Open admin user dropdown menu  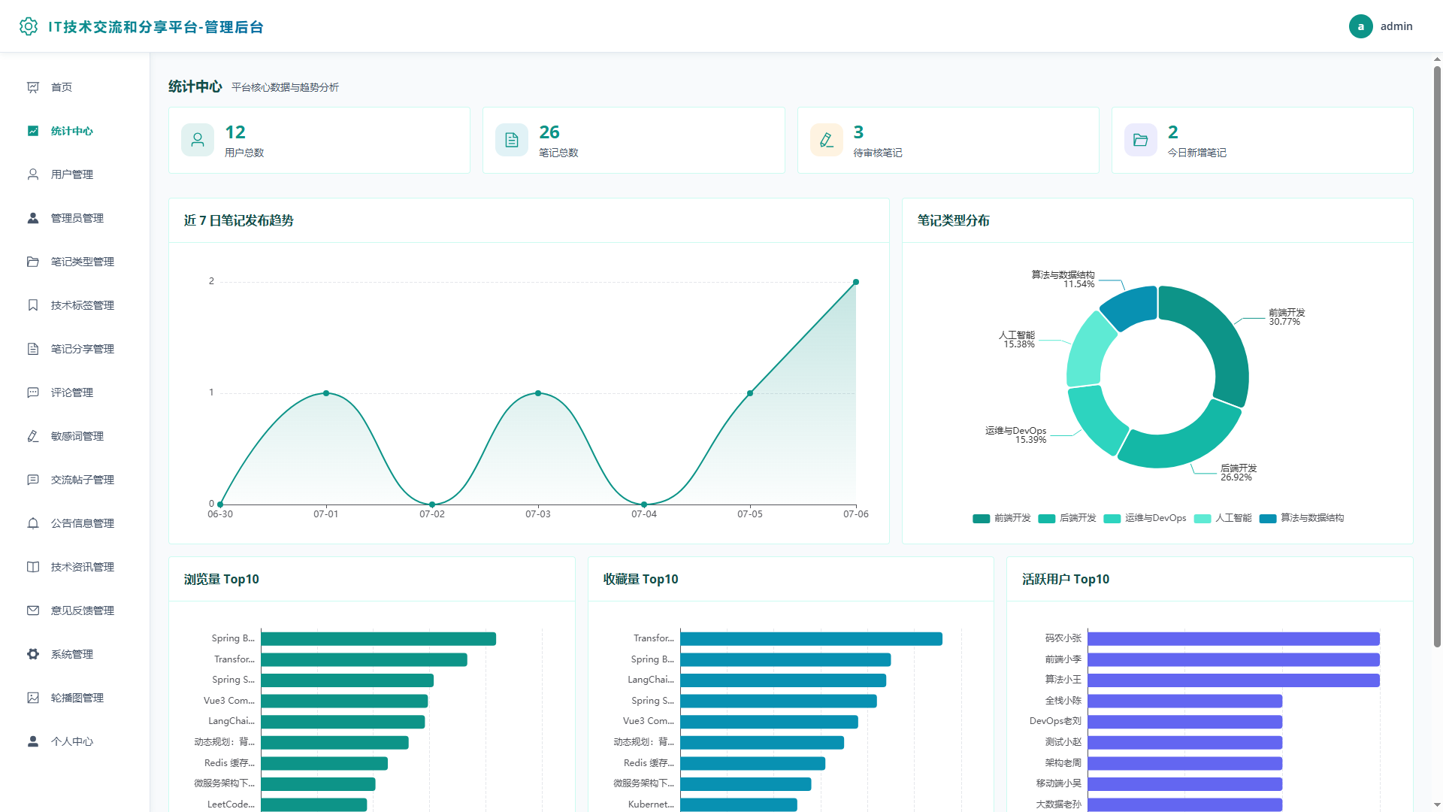pyautogui.click(x=1381, y=26)
